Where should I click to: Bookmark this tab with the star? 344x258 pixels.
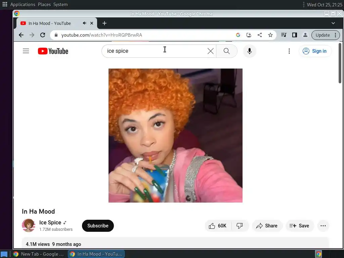click(270, 35)
